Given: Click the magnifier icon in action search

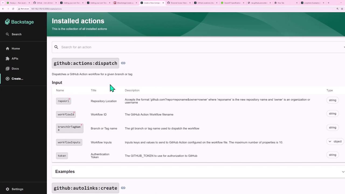Looking at the screenshot, I should point(56,47).
